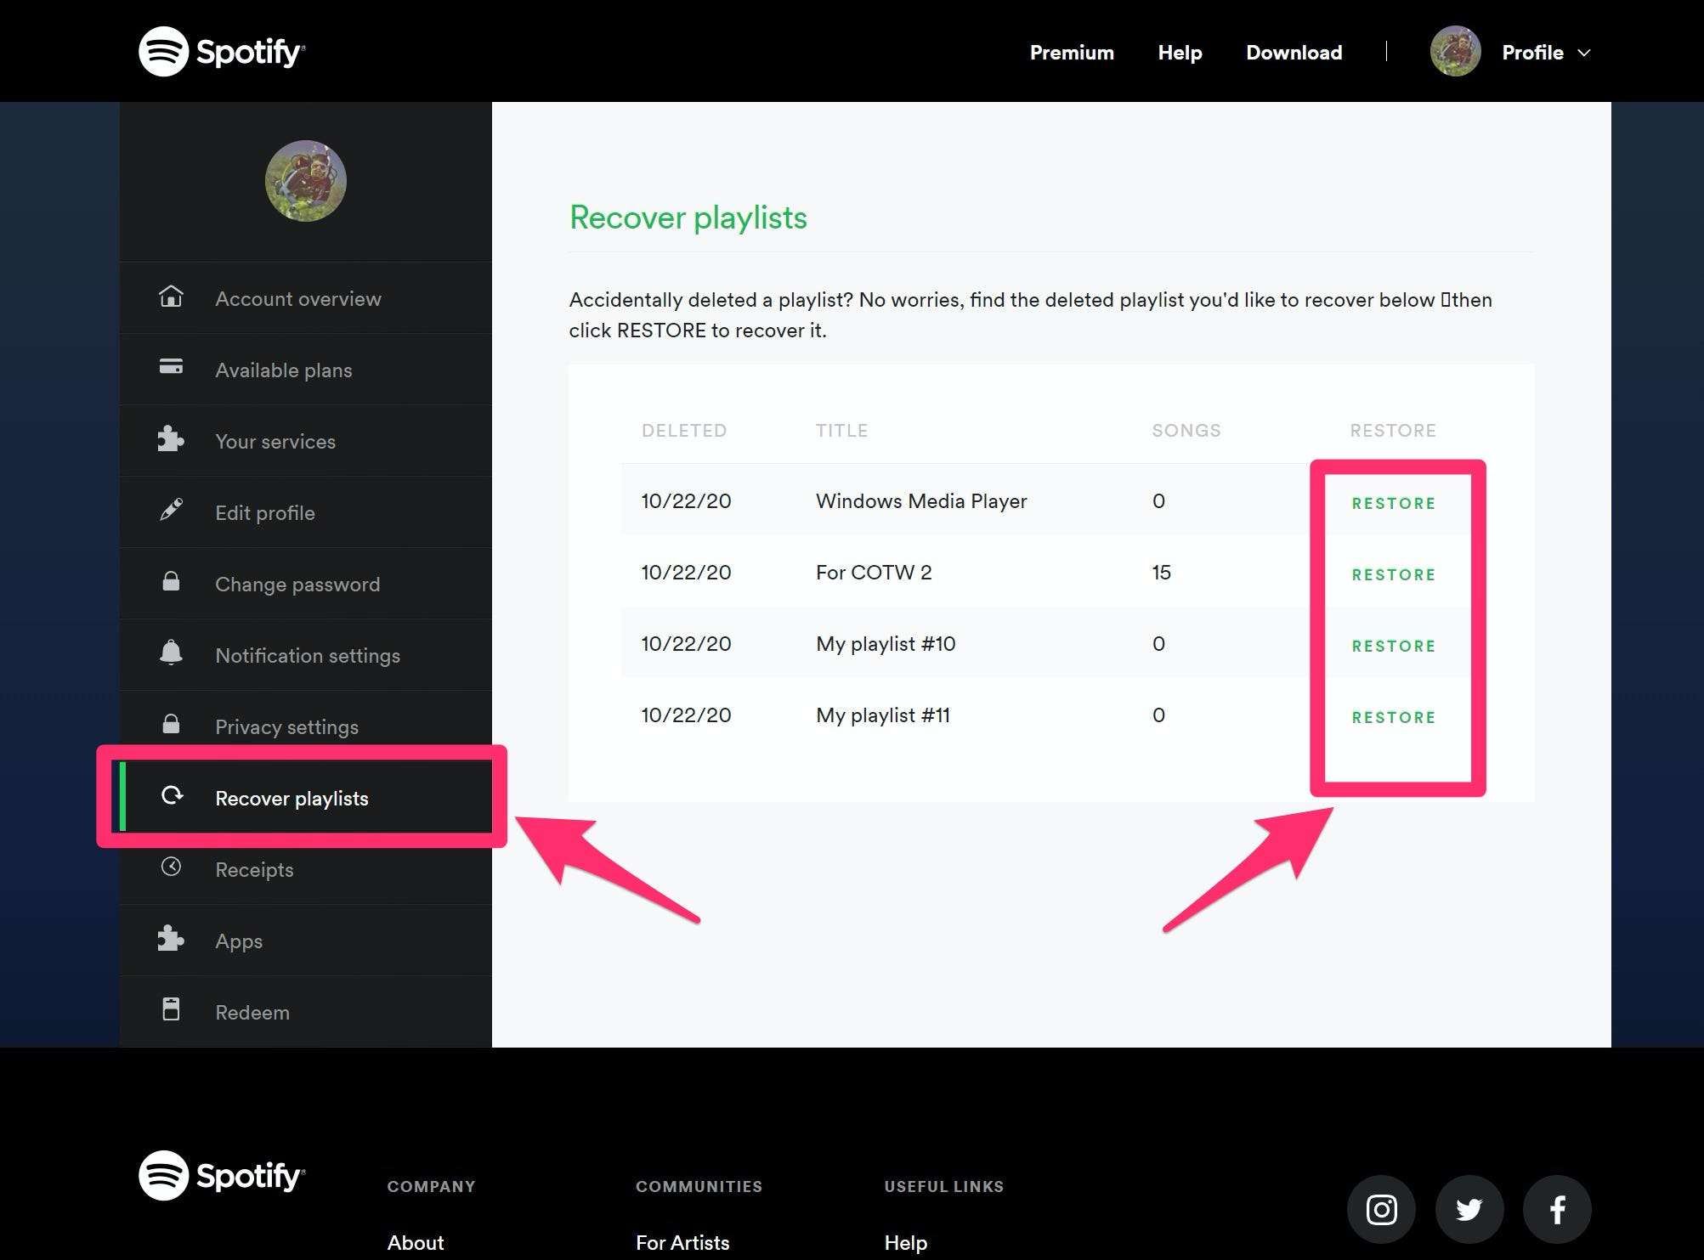
Task: Restore the For COTW 2 playlist
Action: point(1393,573)
